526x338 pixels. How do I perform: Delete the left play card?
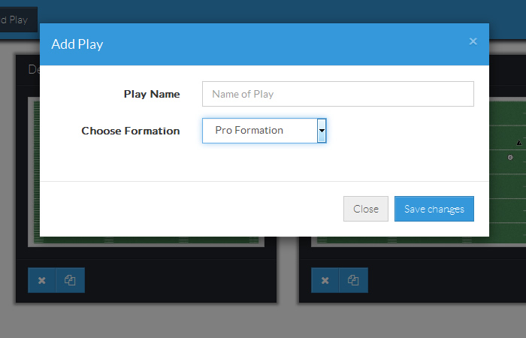[x=42, y=280]
